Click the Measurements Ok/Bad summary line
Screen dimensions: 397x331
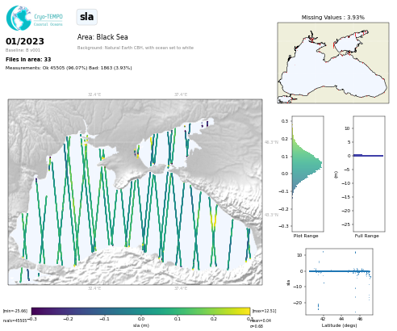(69, 68)
